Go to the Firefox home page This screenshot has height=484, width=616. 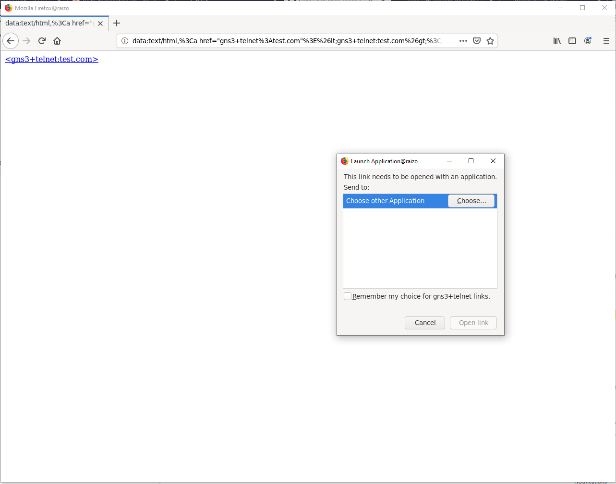[57, 41]
